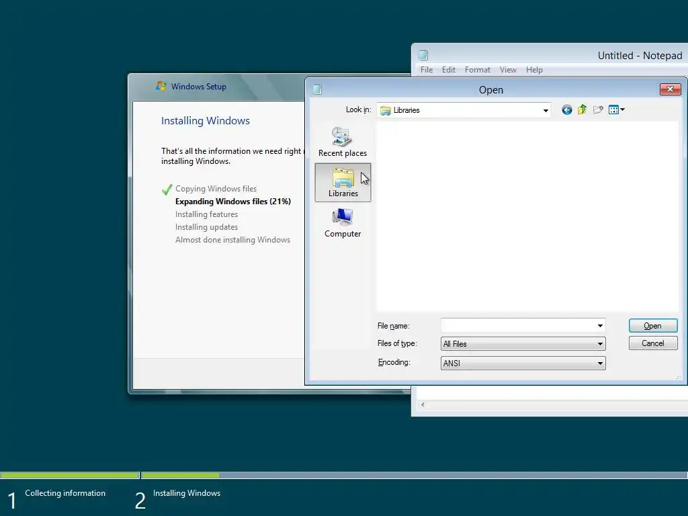Screen dimensions: 688x516
Task: Open the View Menu icon
Action: click(x=613, y=110)
